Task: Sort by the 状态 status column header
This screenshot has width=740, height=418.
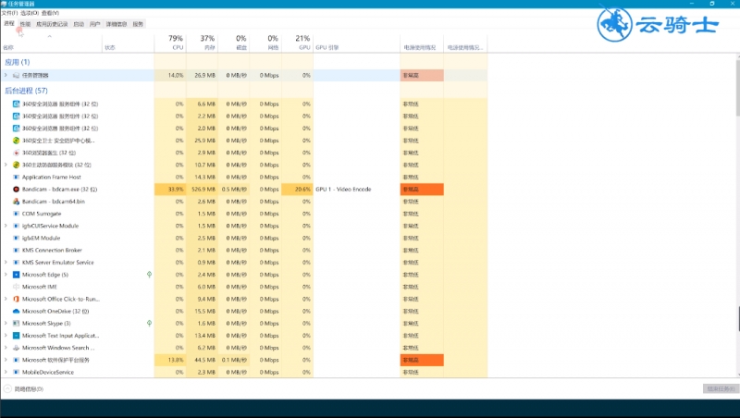Action: click(x=128, y=43)
